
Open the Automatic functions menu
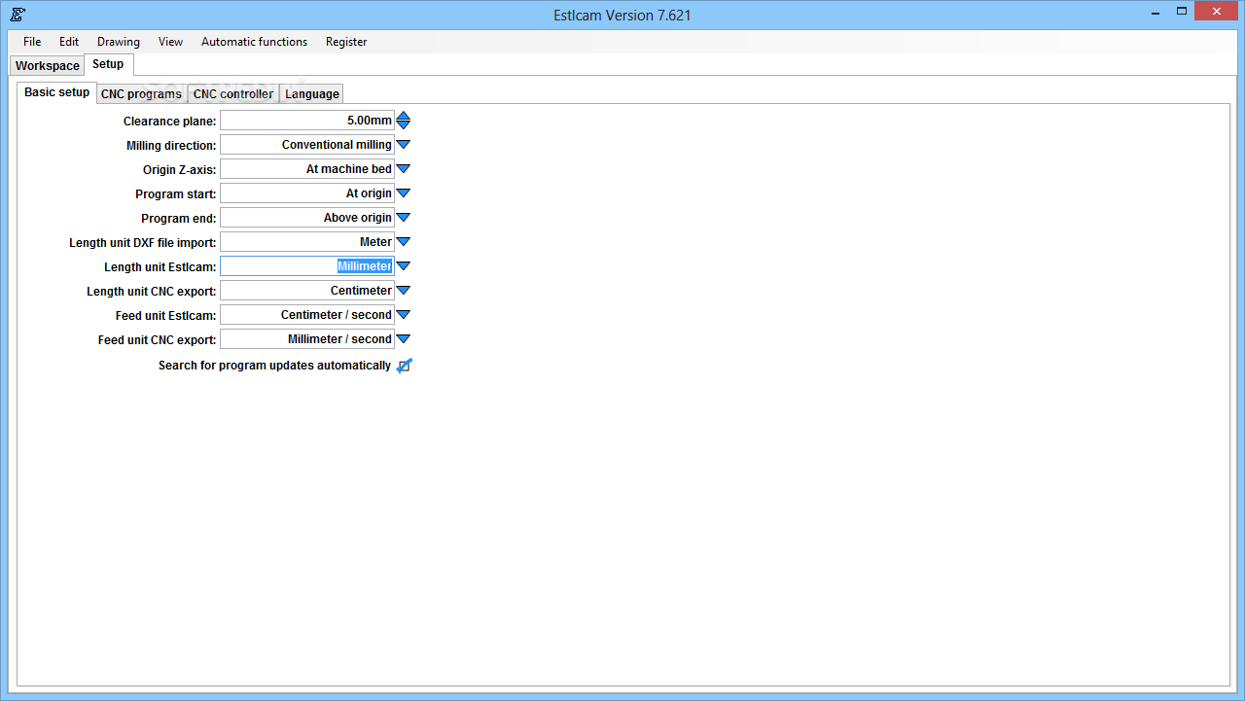[254, 42]
